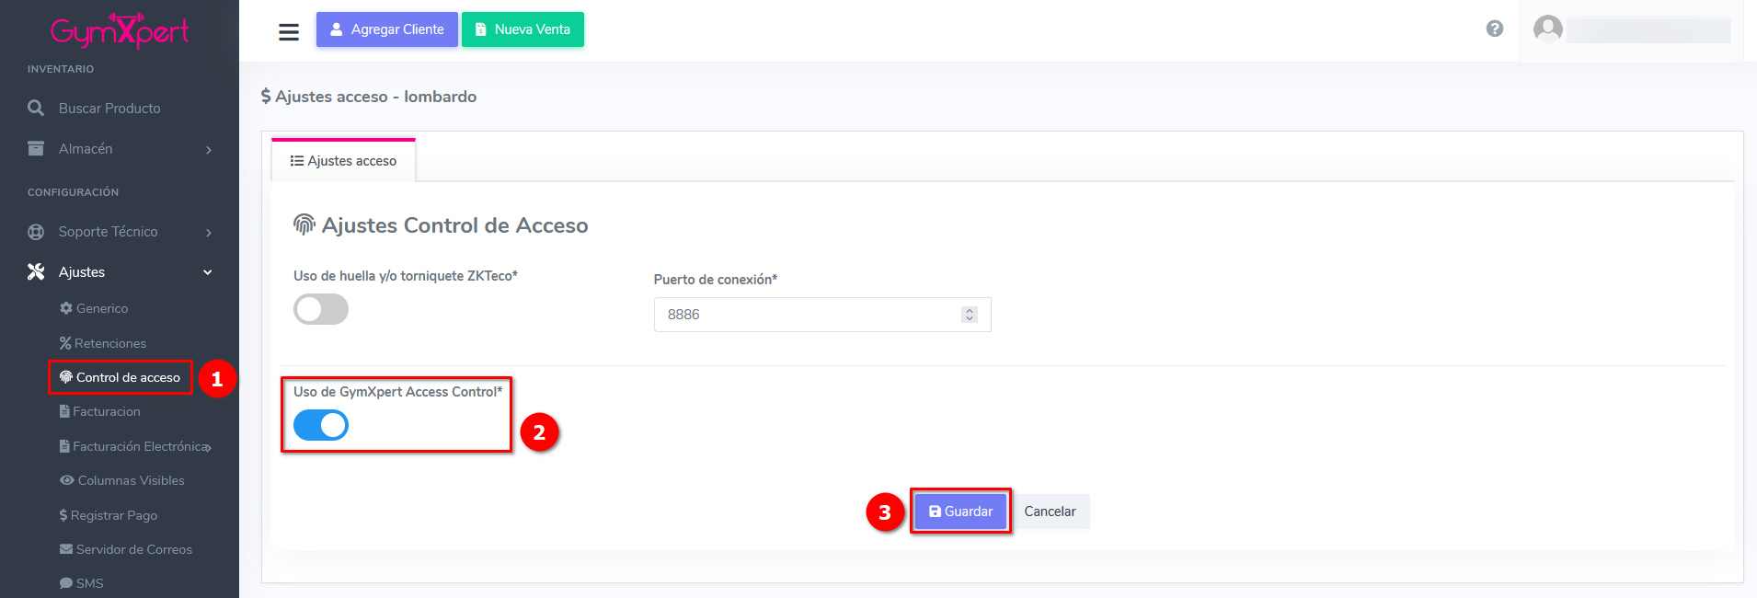Click the Buscar Producto magnifier icon

36,108
